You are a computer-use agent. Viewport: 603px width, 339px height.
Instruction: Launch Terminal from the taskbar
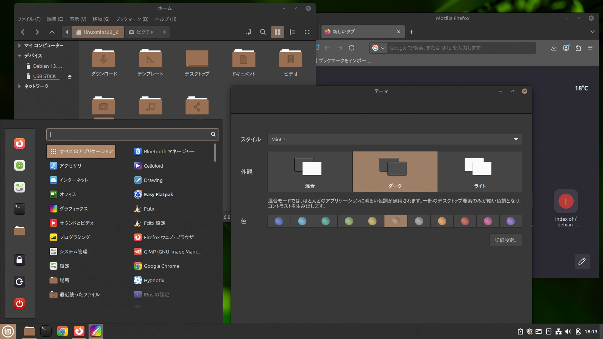click(x=46, y=331)
